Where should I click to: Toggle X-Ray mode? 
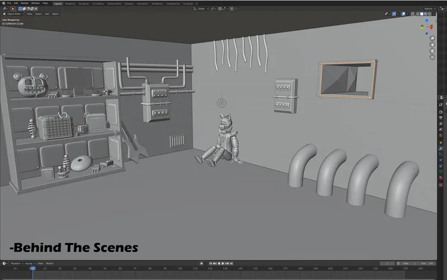pyautogui.click(x=412, y=14)
